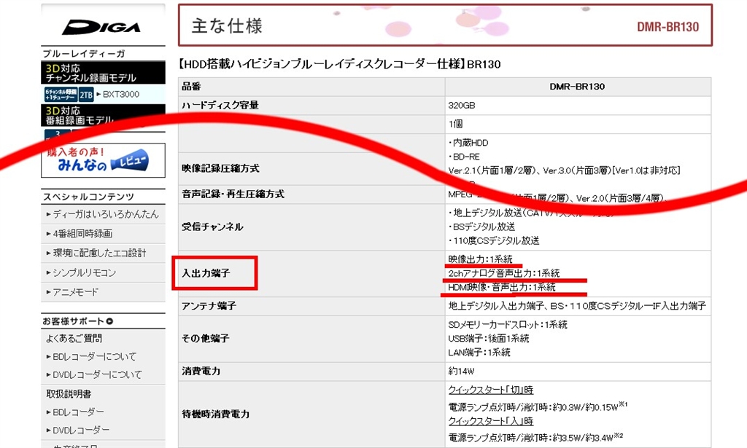Open 4番組同時録画 link
Viewport: 747px width, 448px height.
pyautogui.click(x=82, y=234)
